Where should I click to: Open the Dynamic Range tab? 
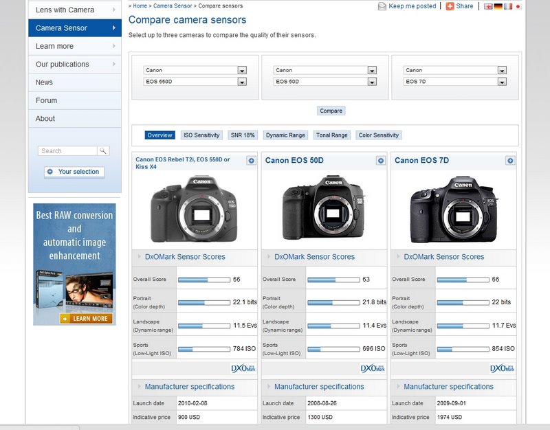coord(285,135)
